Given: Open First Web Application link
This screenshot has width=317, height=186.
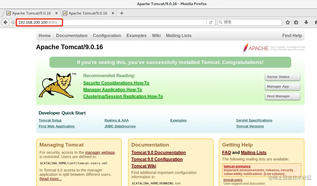Looking at the screenshot, I should 57,126.
